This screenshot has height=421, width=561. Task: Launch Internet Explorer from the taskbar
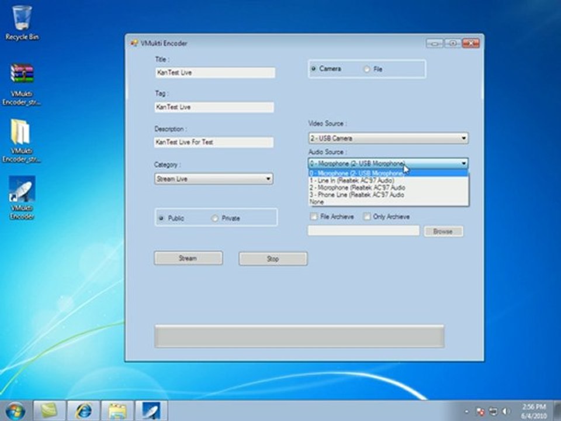pos(83,410)
